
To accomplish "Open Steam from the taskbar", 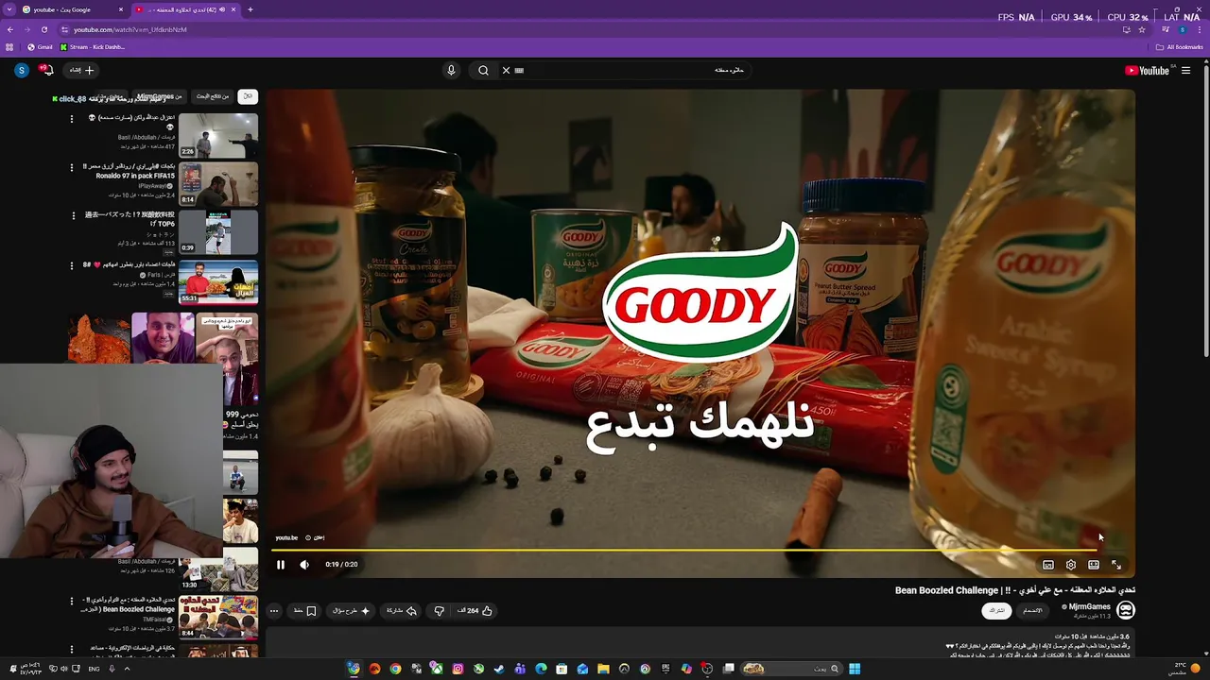I will pos(499,669).
